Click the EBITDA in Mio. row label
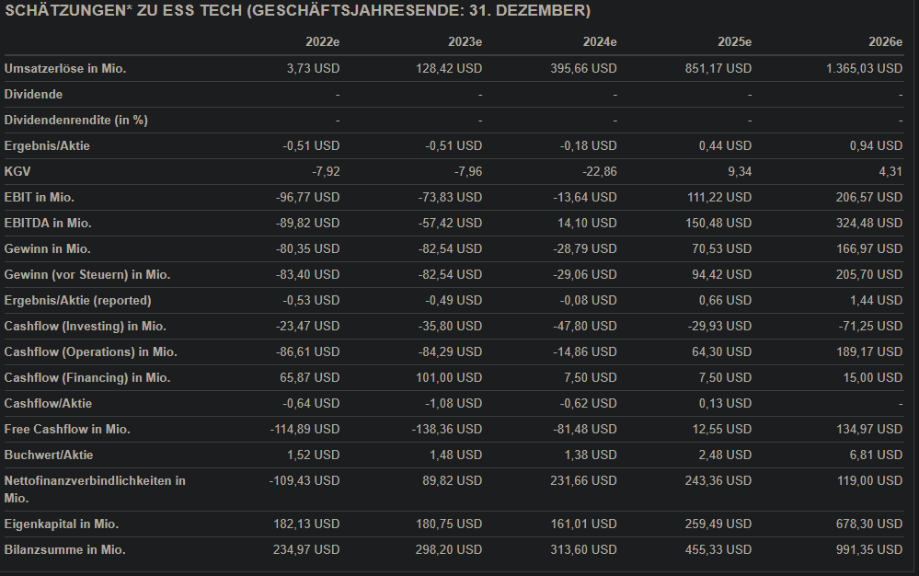The height and width of the screenshot is (576, 919). click(x=48, y=223)
